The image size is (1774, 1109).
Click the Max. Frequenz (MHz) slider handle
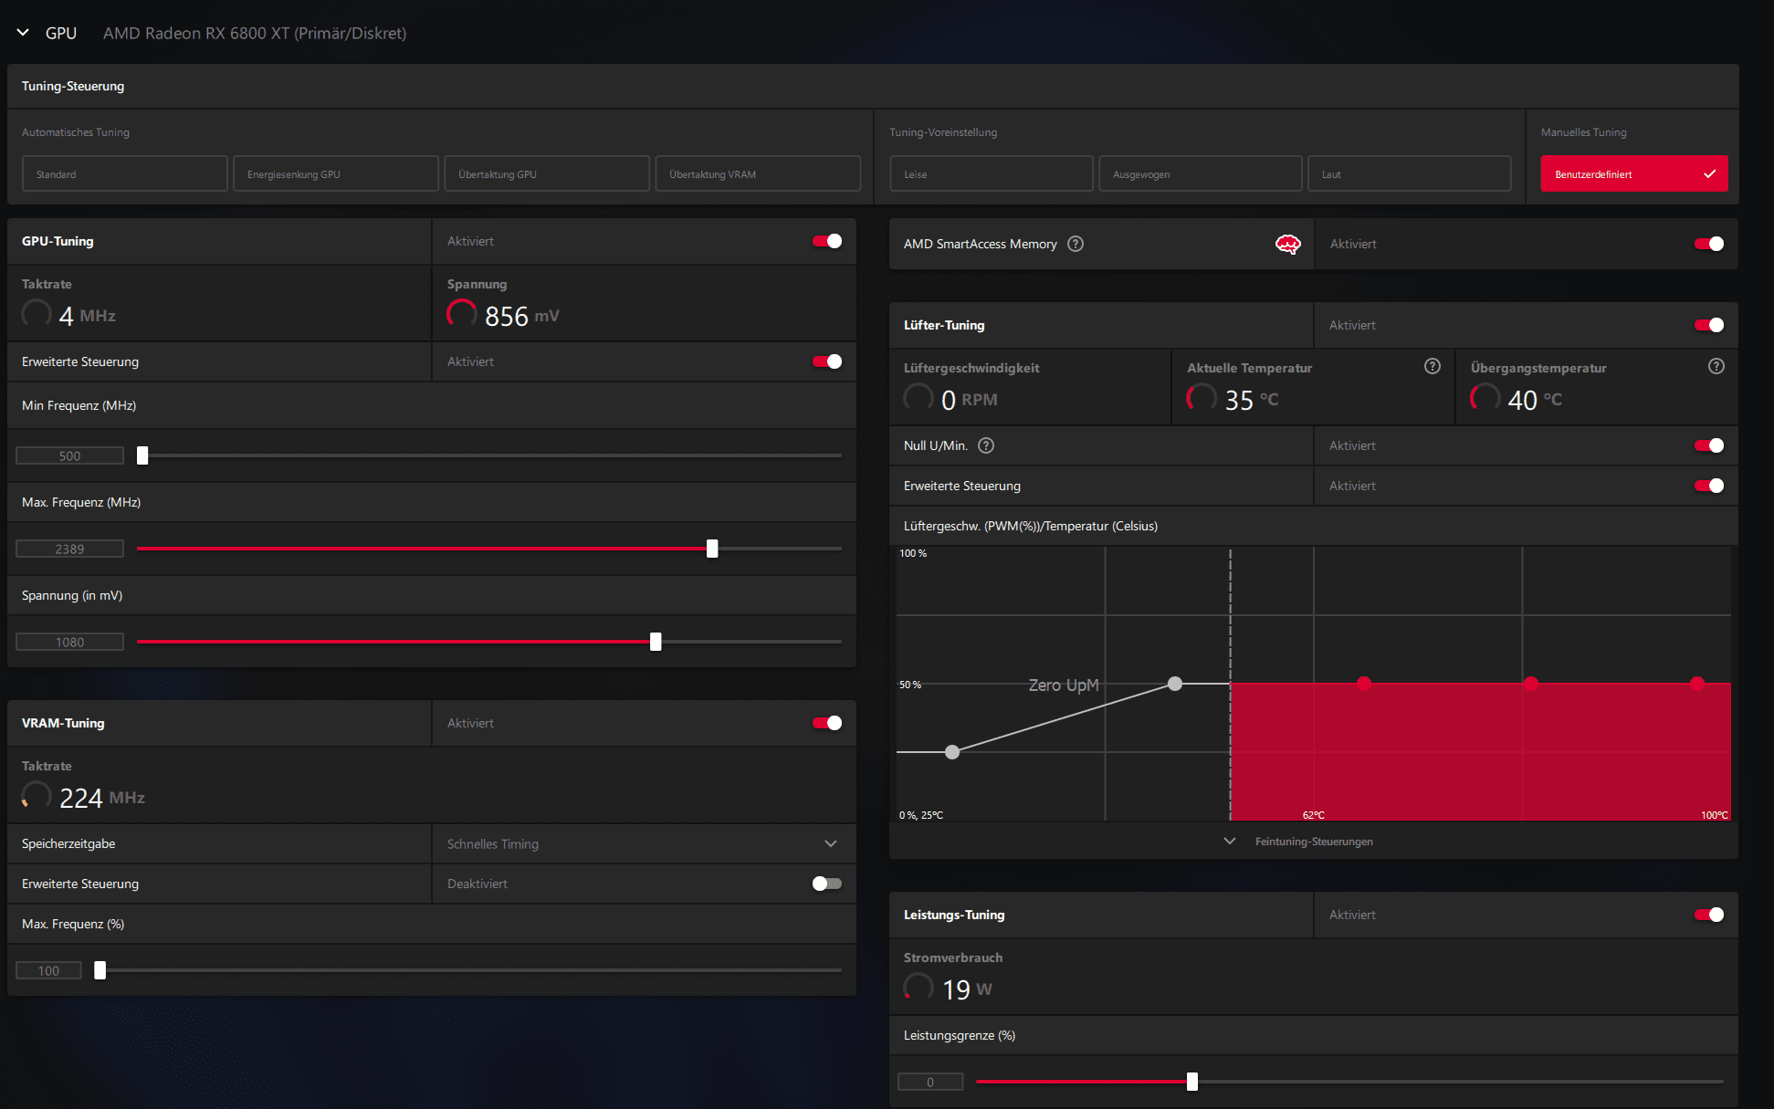tap(712, 549)
